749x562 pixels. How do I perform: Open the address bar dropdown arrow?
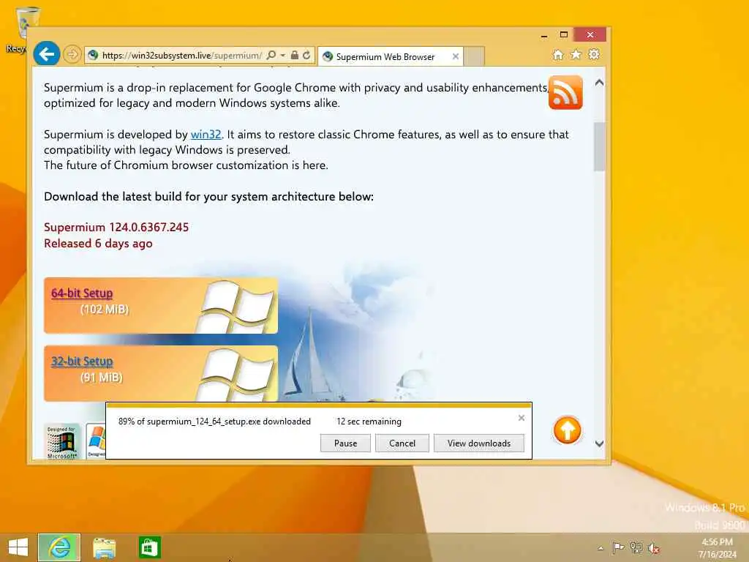click(283, 56)
